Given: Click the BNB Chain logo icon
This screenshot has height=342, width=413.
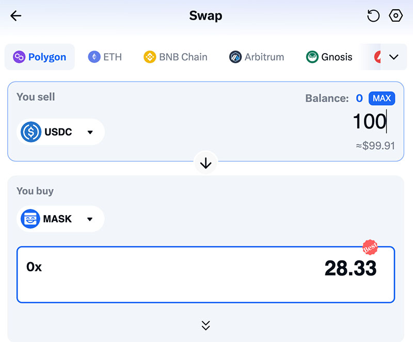Looking at the screenshot, I should click(x=150, y=57).
